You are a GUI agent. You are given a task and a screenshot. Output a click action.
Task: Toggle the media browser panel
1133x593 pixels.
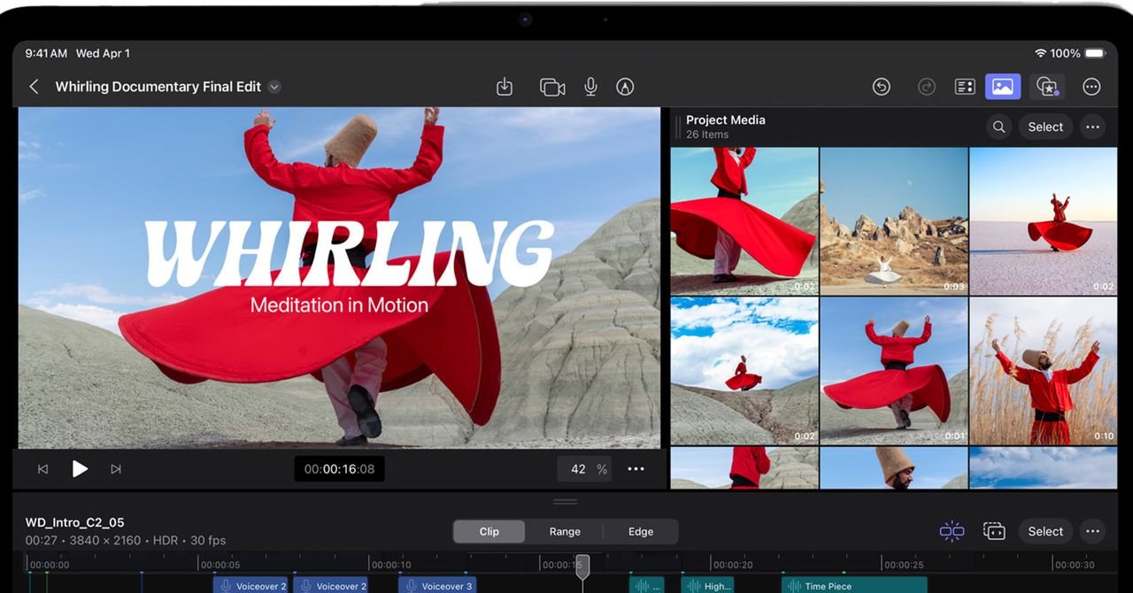pyautogui.click(x=1003, y=86)
